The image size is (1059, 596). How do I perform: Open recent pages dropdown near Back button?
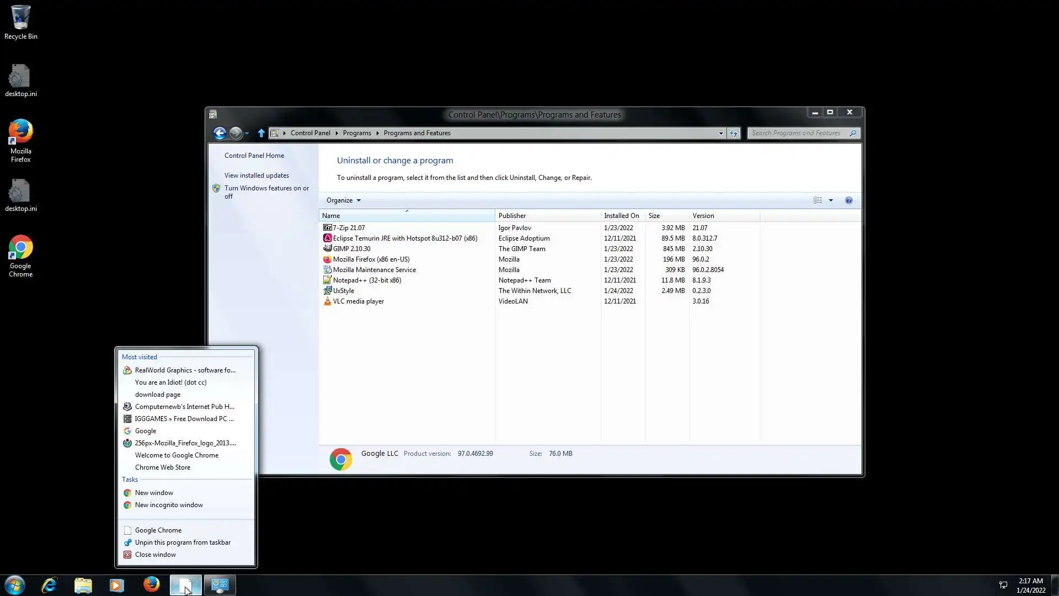[x=247, y=134]
